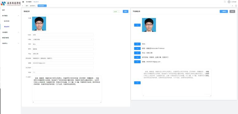Click the gray close button in the scholar panel
The width and height of the screenshot is (238, 114).
tap(232, 12)
